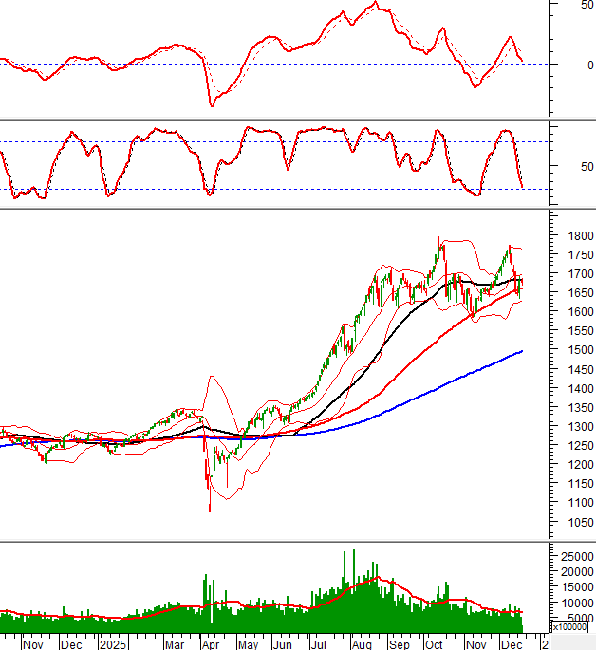Viewport: 596px width, 650px height.
Task: Click the Jun month label
Action: coord(282,643)
